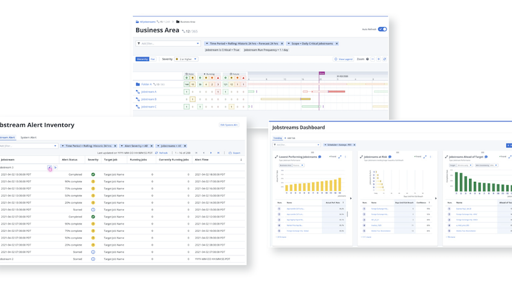Screen dimensions: 512x288
Task: Click Add Tab in Jobstreams Dashboard
Action: coord(290,138)
